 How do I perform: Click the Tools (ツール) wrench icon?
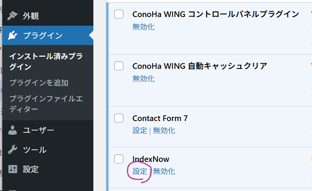(13, 150)
